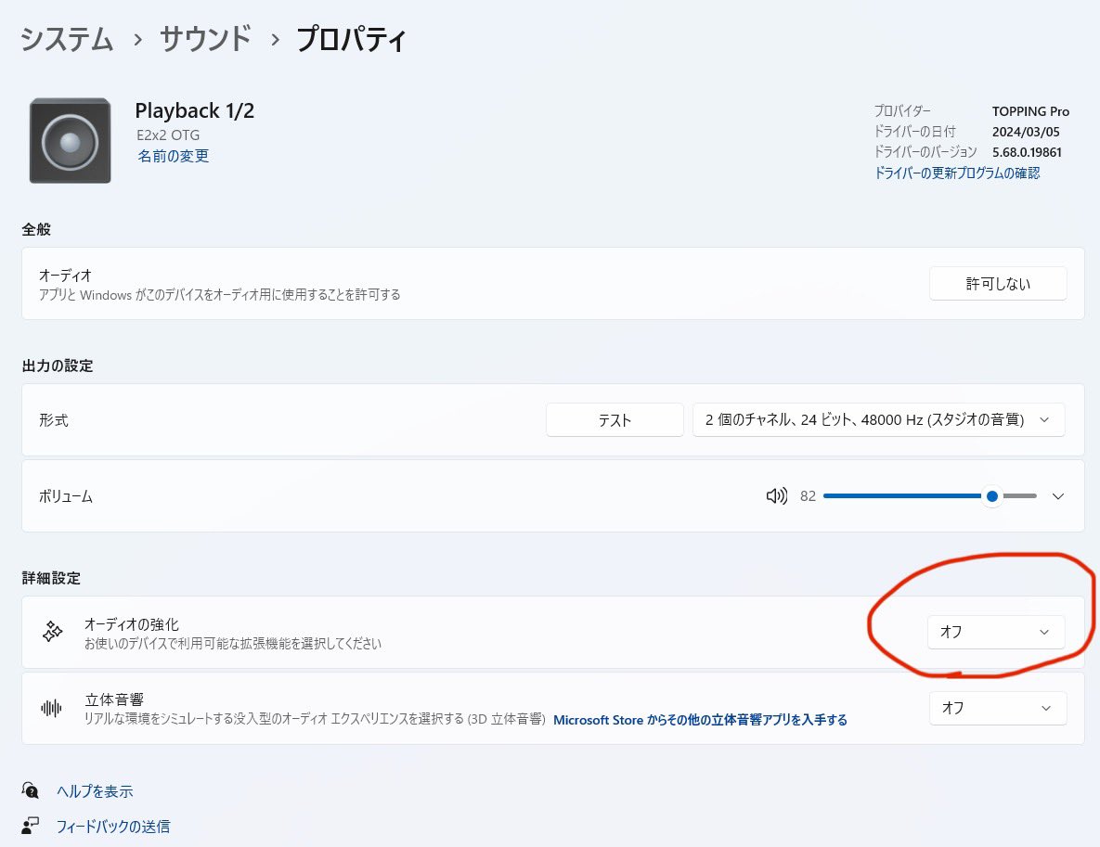Image resolution: width=1100 pixels, height=847 pixels.
Task: Click driver version 5.68.0.19861
Action: (1027, 152)
